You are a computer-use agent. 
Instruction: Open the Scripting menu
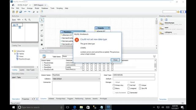coord(59,8)
